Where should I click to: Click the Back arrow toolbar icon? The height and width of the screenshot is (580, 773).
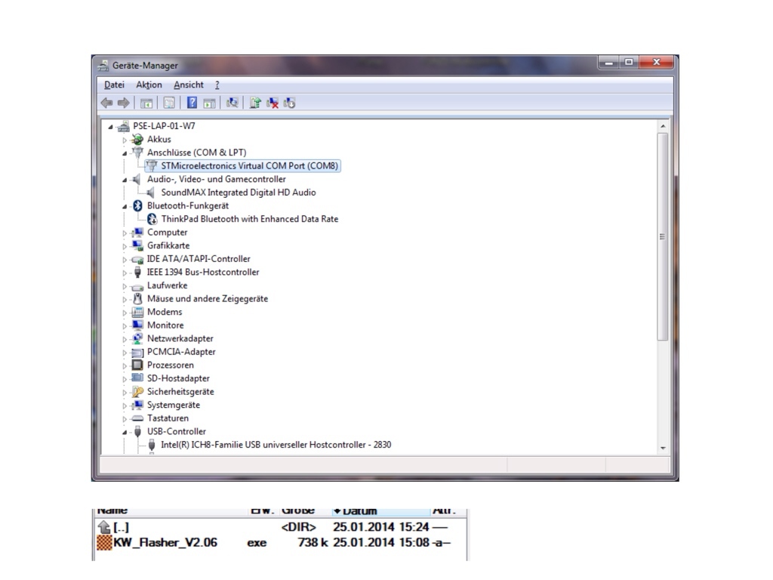[x=106, y=103]
